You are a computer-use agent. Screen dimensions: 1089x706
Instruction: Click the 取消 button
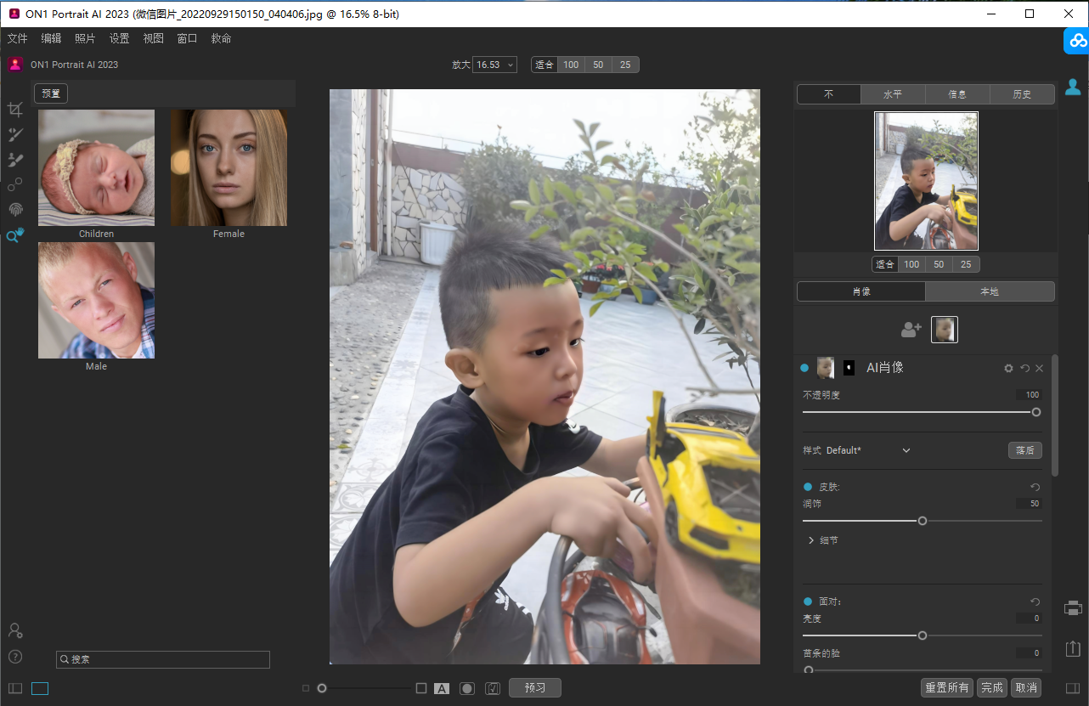(1026, 688)
